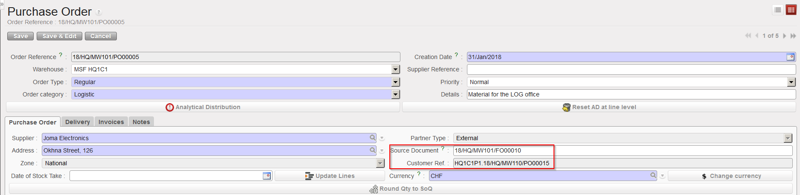Expand Order category dropdown

[x=396, y=94]
